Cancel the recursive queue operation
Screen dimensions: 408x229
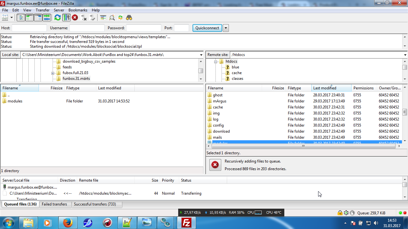215,165
